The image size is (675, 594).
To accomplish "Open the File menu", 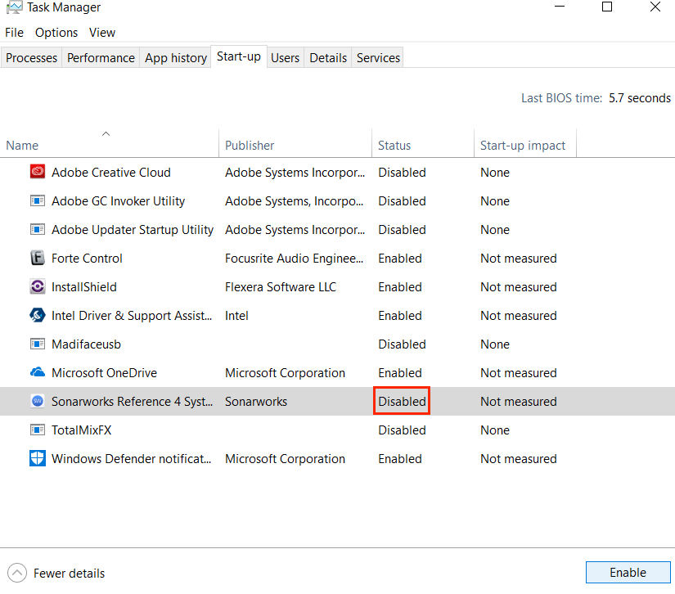I will tap(14, 33).
